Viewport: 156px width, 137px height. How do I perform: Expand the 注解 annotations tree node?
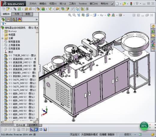(x=2, y=38)
